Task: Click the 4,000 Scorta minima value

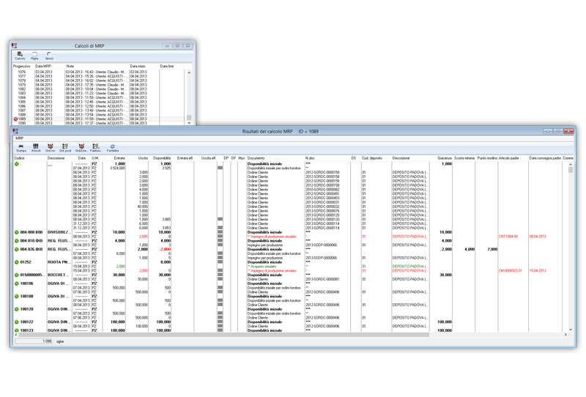Action: pyautogui.click(x=470, y=249)
